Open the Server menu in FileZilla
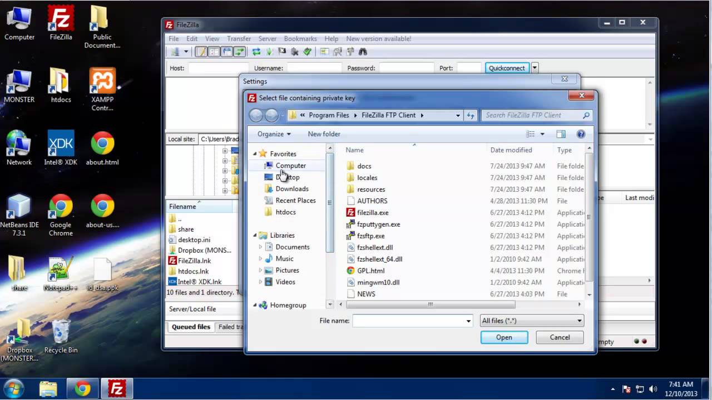The height and width of the screenshot is (400, 712). click(x=268, y=39)
